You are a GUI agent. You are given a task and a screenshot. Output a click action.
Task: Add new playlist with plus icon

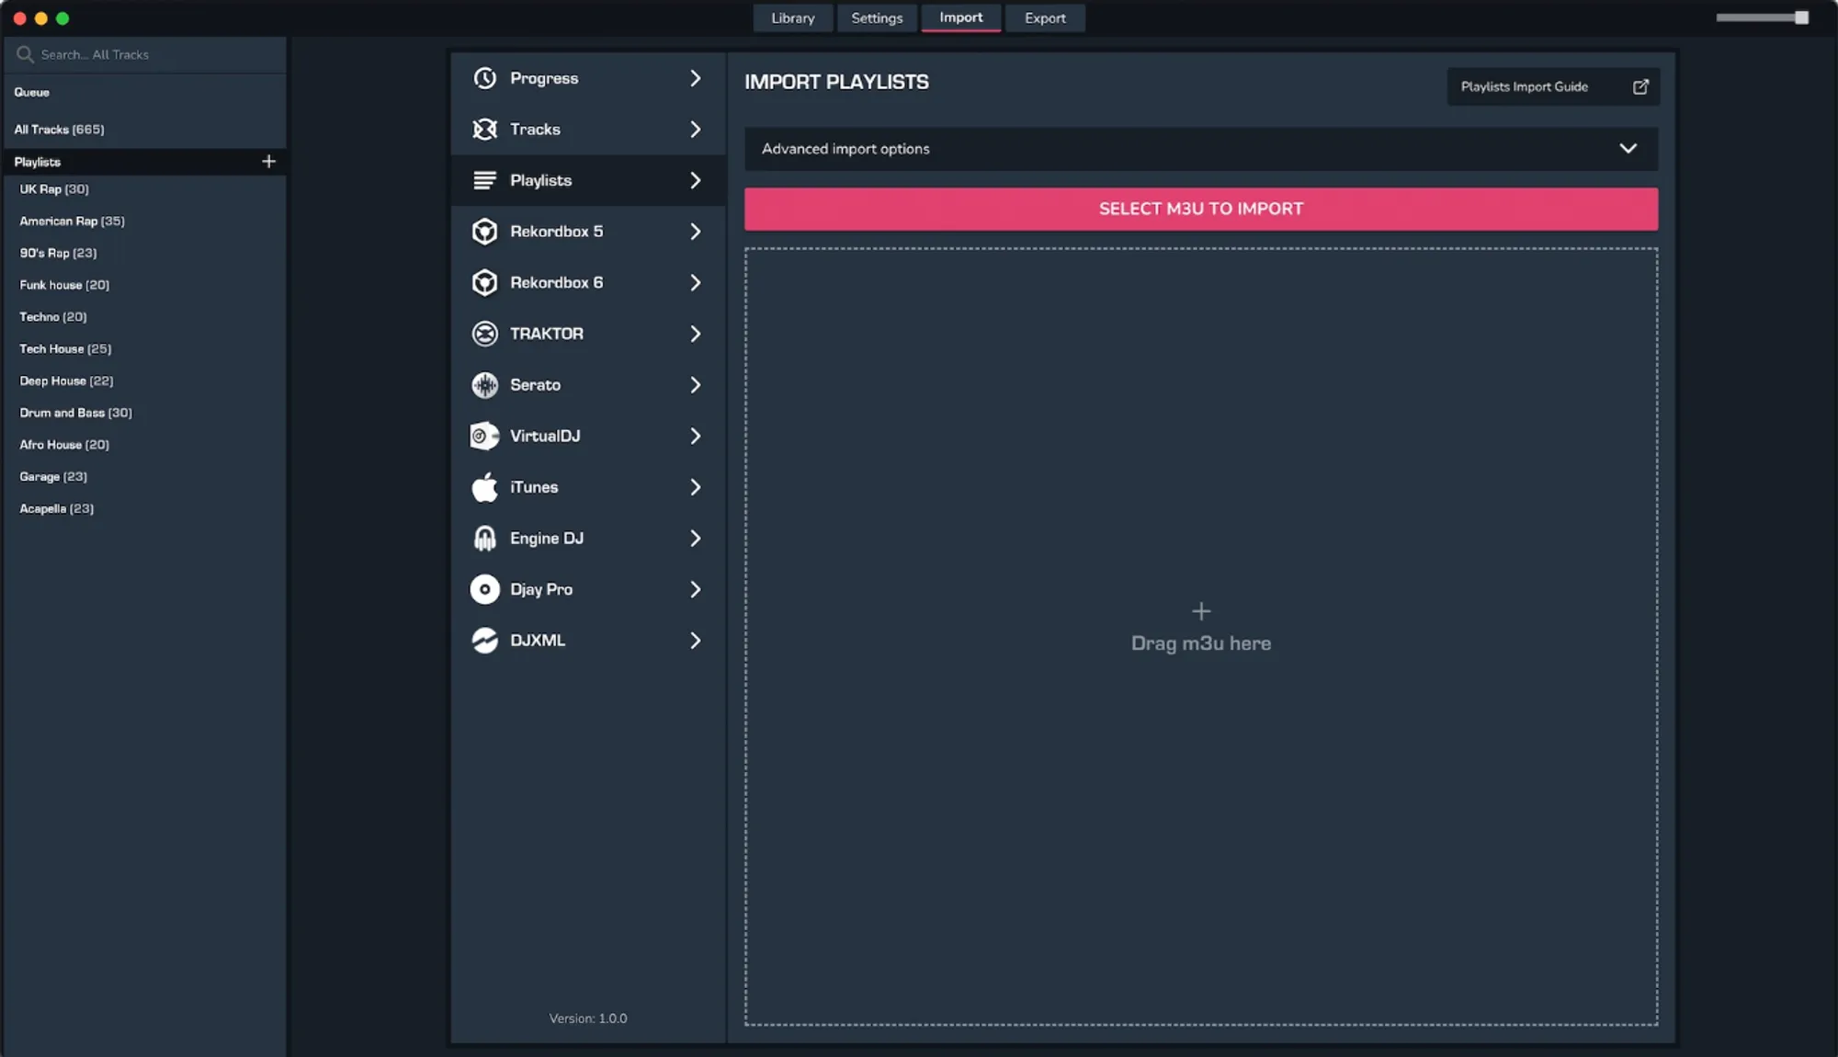tap(268, 162)
